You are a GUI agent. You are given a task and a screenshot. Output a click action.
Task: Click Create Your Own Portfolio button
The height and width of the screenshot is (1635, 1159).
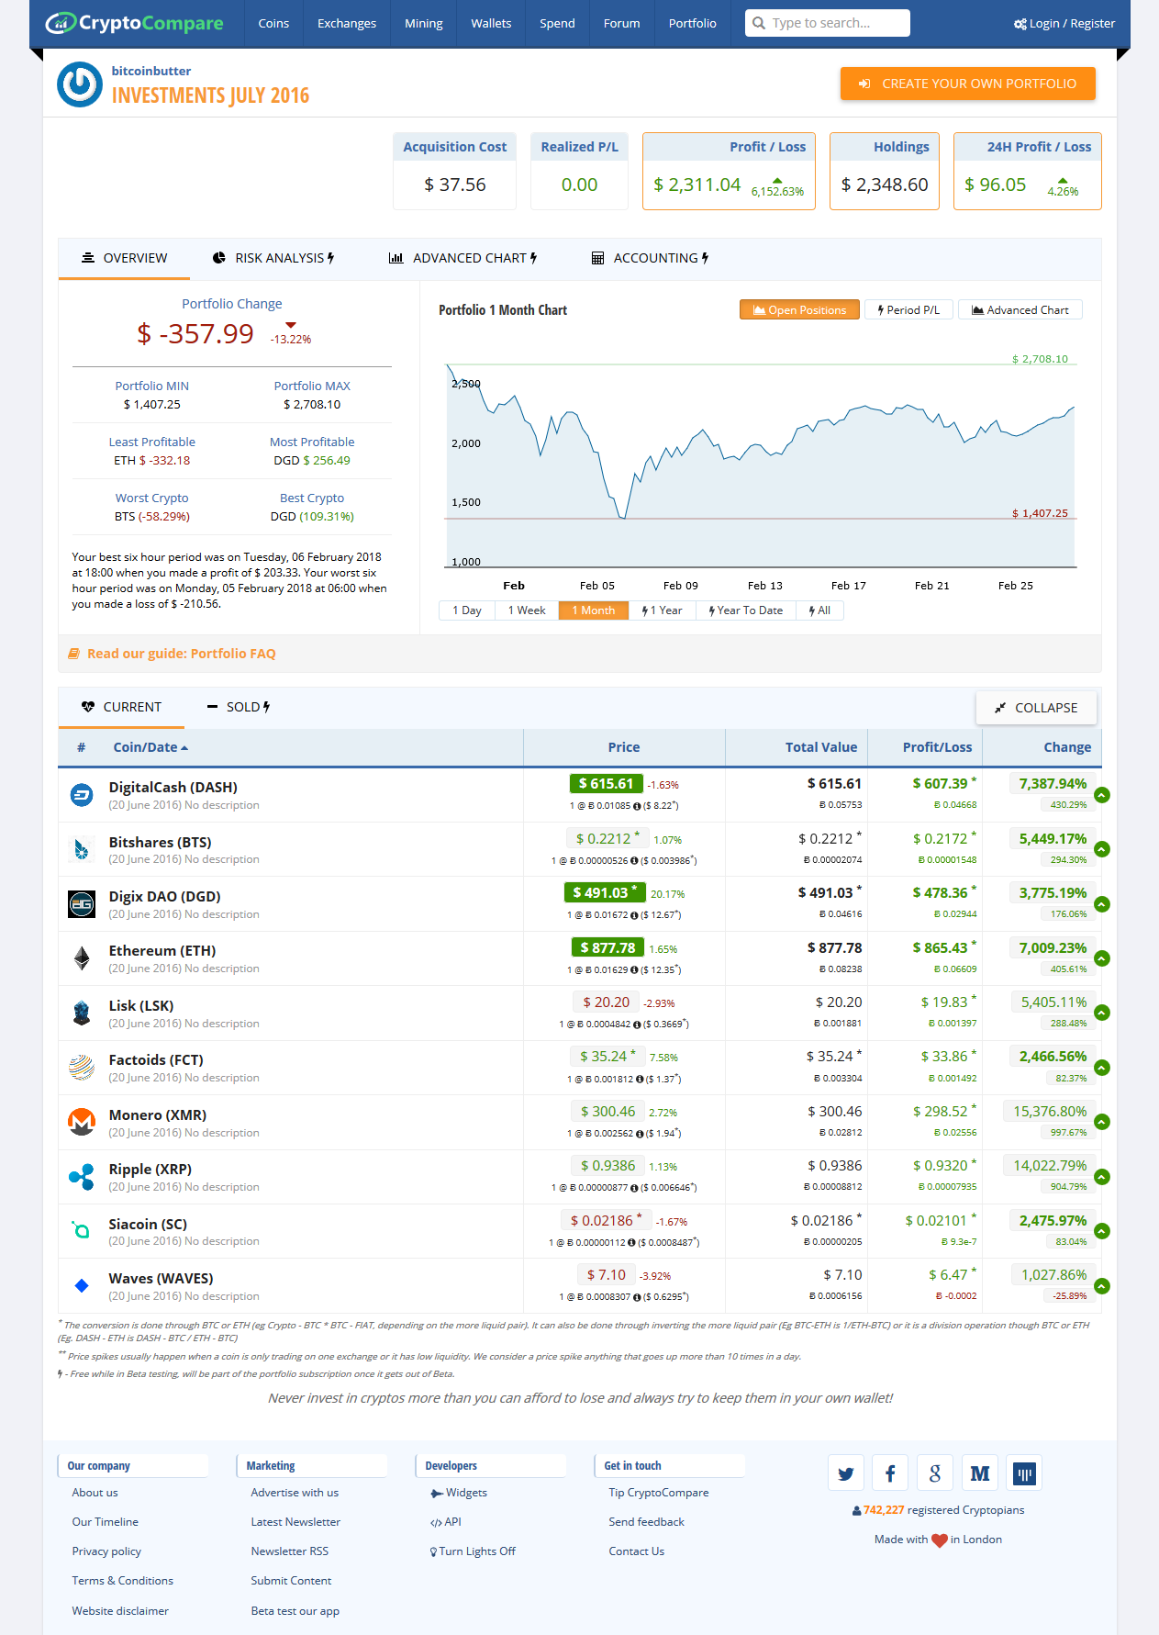(x=968, y=84)
